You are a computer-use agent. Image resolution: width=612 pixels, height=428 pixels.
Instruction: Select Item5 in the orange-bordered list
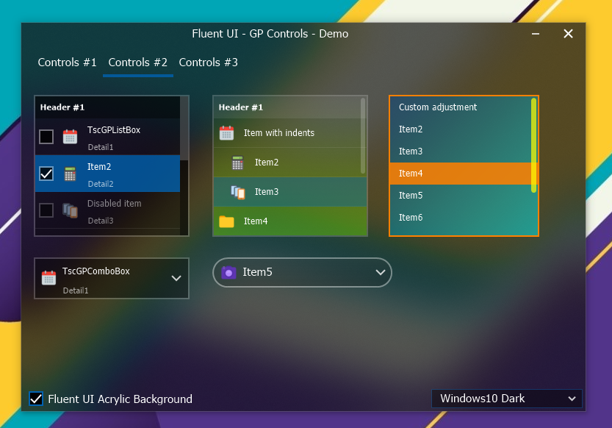(x=461, y=196)
